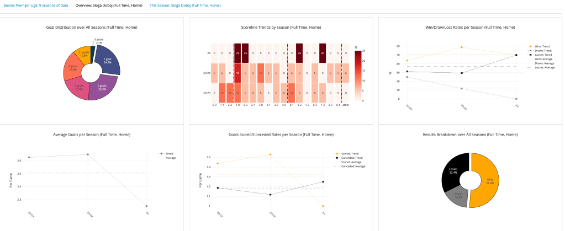Screen dimensions: 565x231
Task: Select the 5+ goals donut slice
Action: click(84, 55)
